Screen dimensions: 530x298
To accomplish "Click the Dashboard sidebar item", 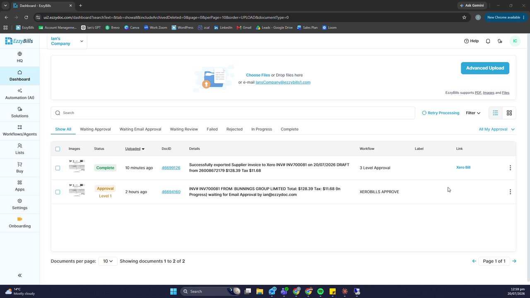I will coord(19,75).
